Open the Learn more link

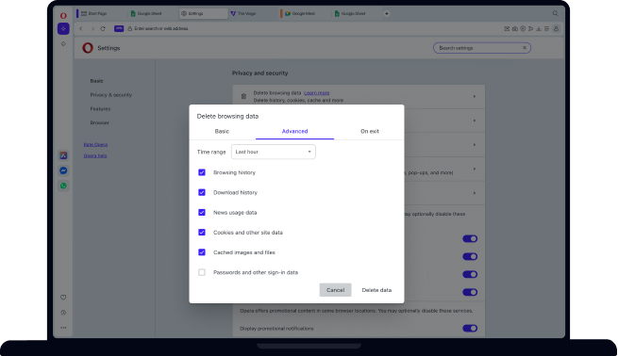coord(316,93)
